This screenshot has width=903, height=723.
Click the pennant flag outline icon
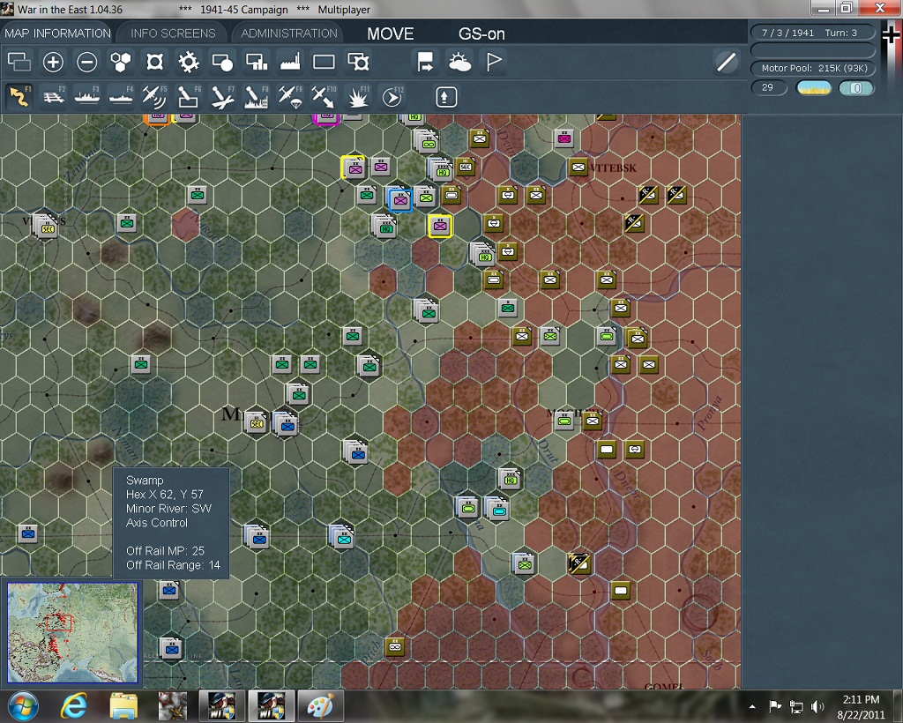[x=494, y=62]
